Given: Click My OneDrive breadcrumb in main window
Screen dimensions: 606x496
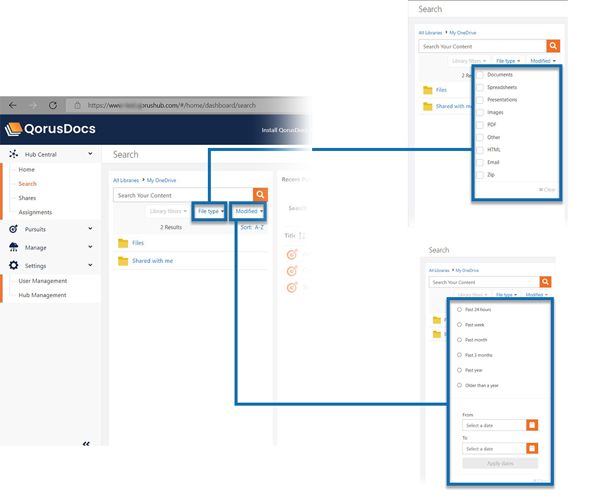Looking at the screenshot, I should click(x=161, y=180).
